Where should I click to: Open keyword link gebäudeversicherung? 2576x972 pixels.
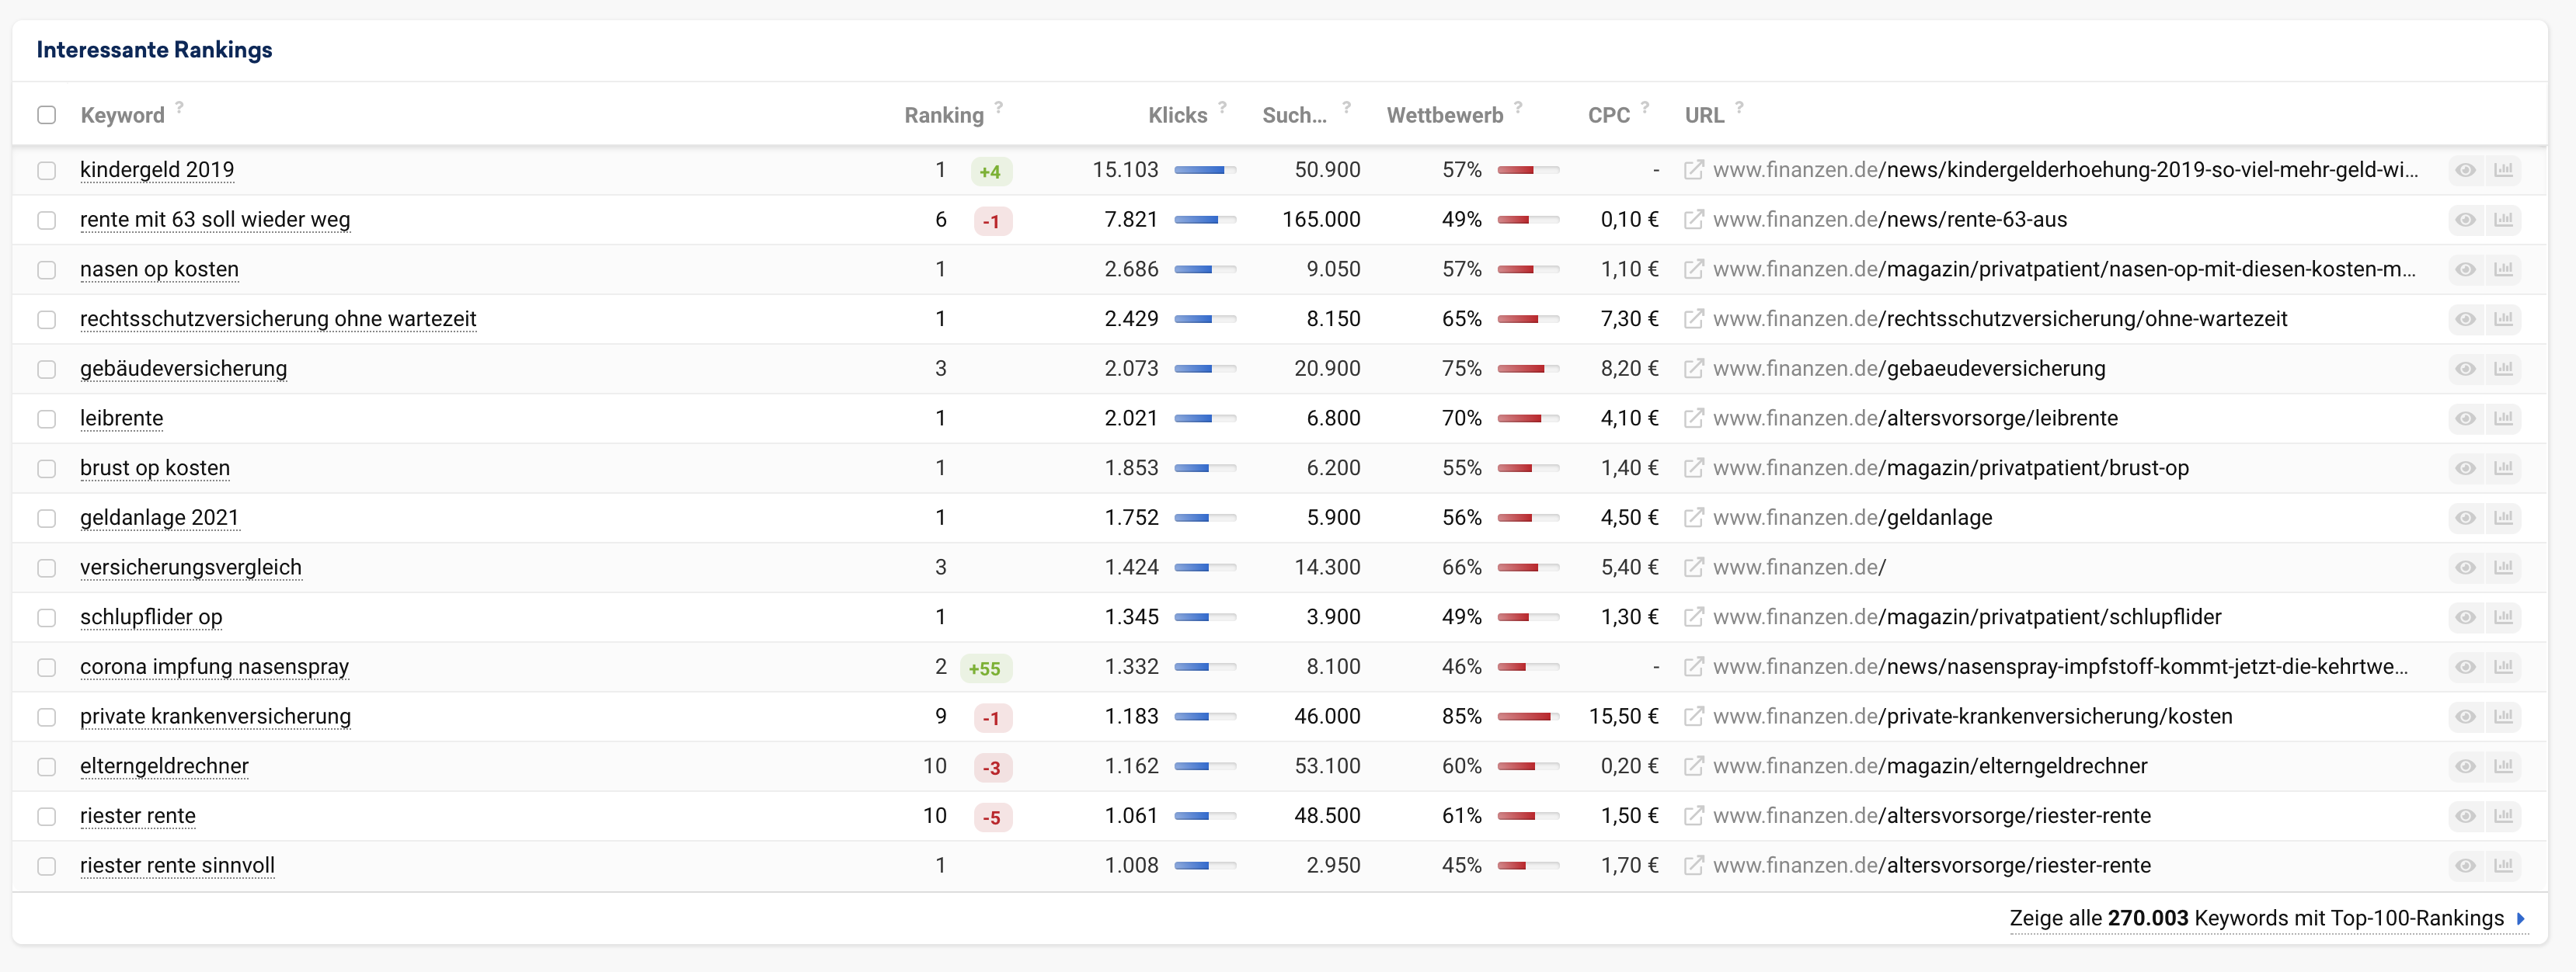[183, 369]
